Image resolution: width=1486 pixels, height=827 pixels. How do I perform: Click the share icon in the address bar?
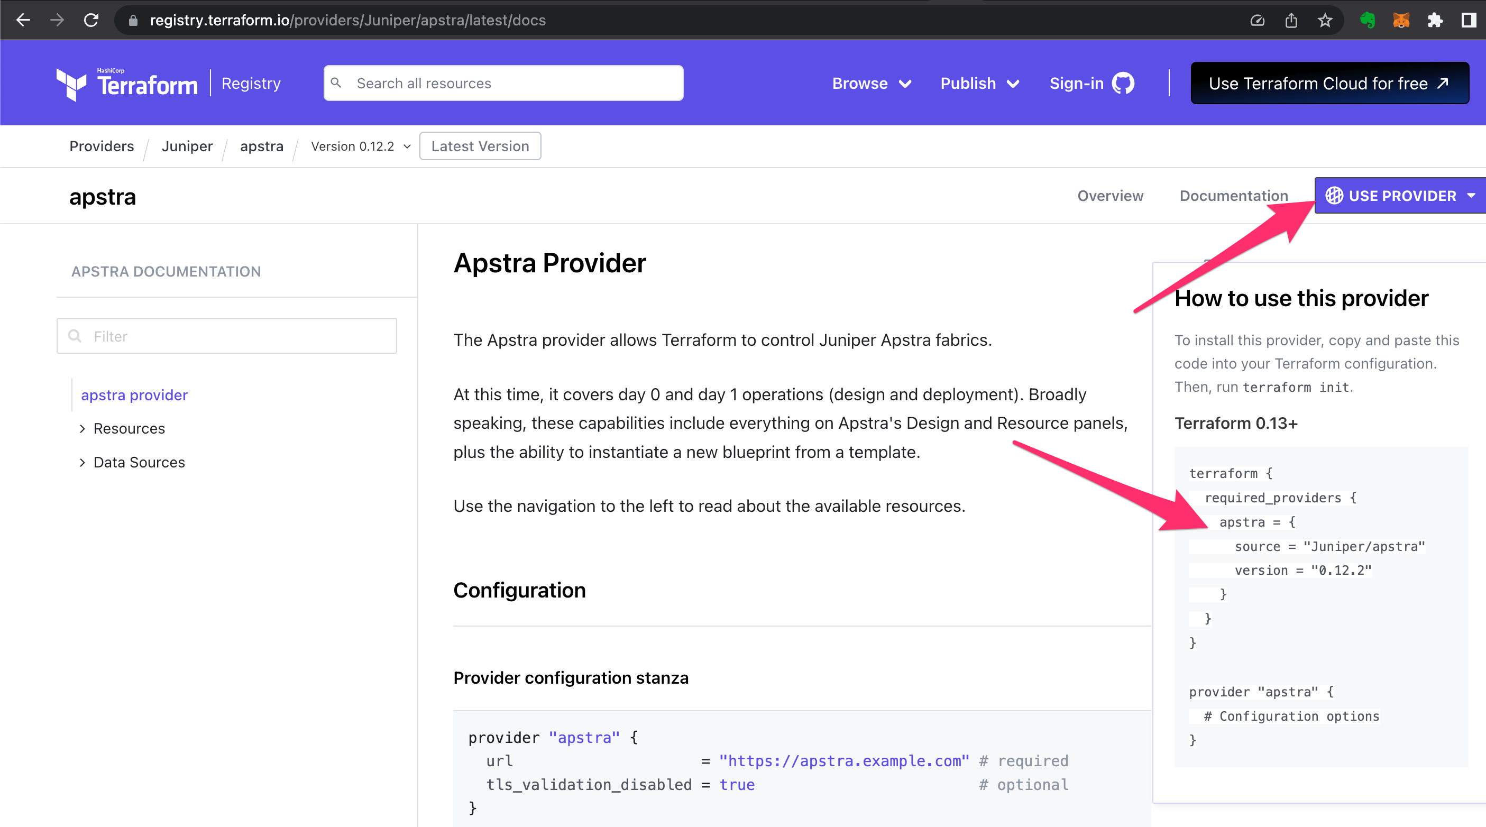coord(1291,20)
